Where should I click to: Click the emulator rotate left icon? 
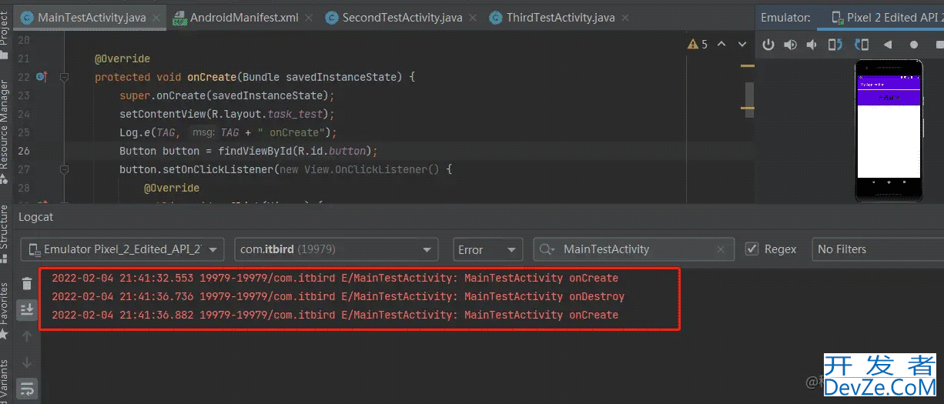(x=835, y=45)
